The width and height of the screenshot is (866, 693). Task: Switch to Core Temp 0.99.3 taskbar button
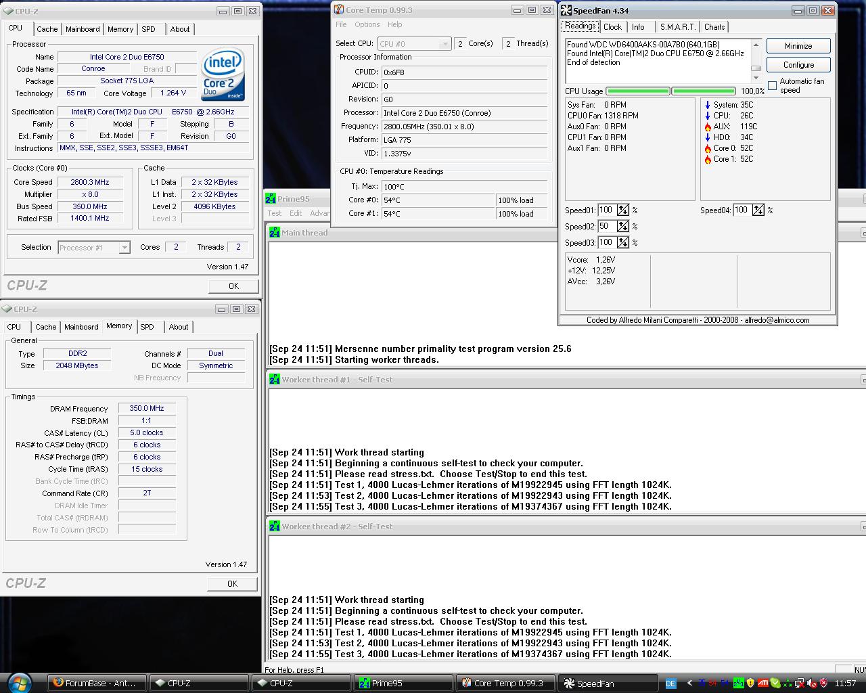(x=505, y=683)
